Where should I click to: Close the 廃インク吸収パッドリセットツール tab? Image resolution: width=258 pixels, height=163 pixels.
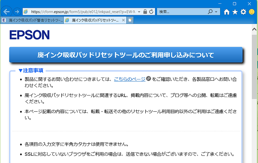click(x=123, y=20)
